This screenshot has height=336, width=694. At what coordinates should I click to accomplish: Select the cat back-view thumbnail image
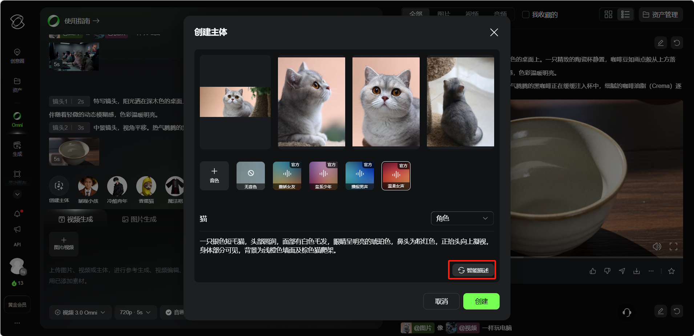[x=460, y=102]
